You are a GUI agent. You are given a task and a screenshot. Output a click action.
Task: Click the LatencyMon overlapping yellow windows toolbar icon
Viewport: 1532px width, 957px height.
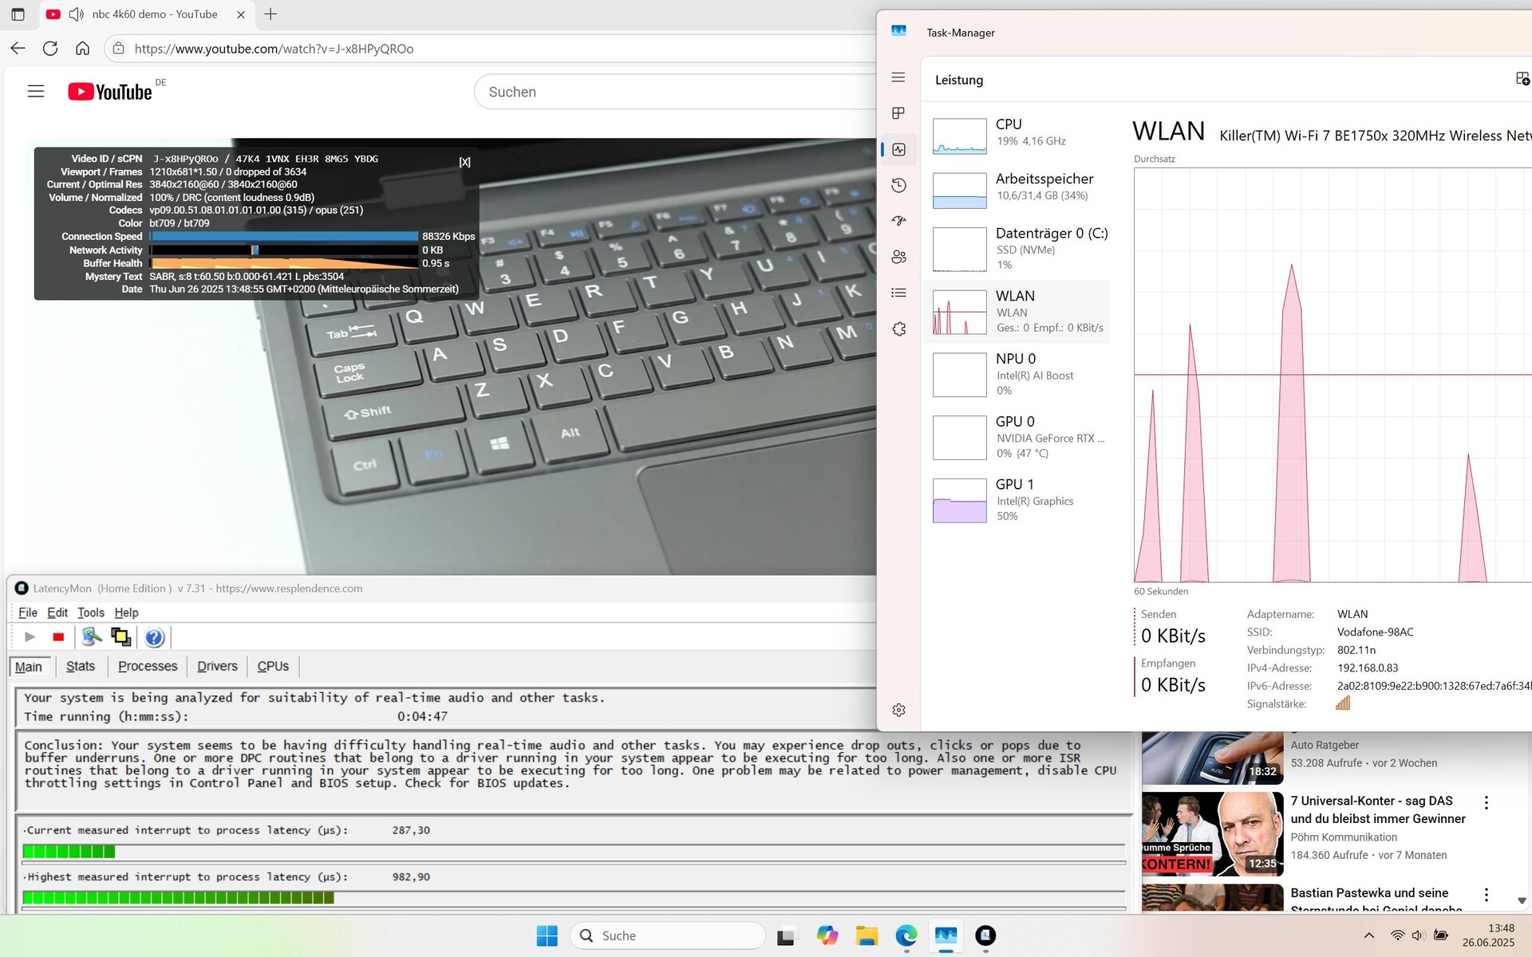tap(121, 636)
